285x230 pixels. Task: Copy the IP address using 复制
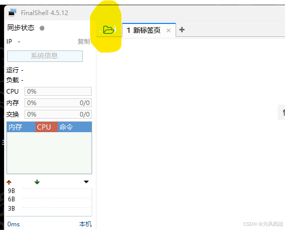pyautogui.click(x=83, y=42)
